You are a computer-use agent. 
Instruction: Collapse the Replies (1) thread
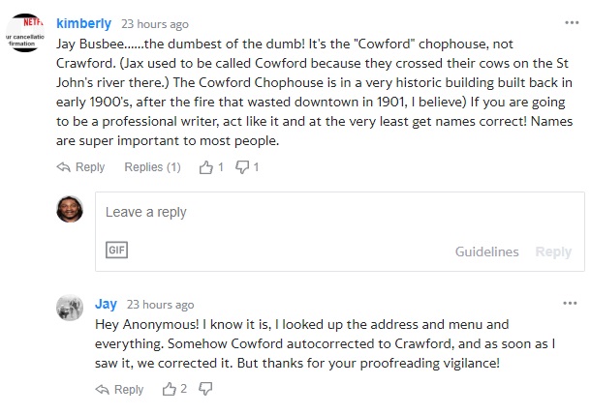(153, 167)
